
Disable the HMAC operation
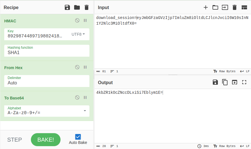pos(77,20)
